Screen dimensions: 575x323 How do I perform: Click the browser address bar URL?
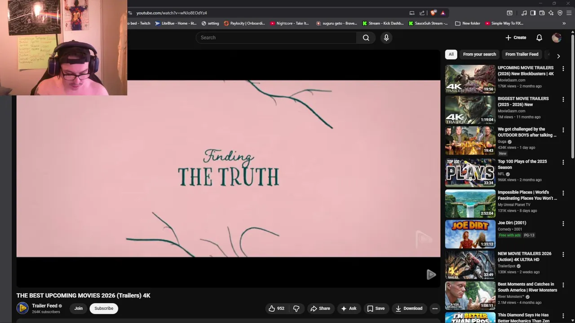click(x=172, y=13)
